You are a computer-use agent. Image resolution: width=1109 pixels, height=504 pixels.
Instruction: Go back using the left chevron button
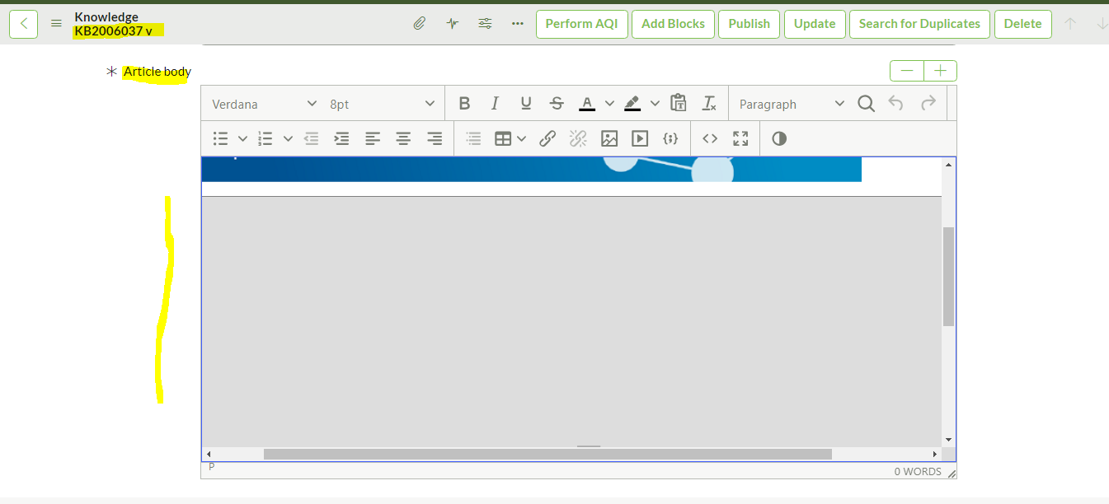(23, 24)
